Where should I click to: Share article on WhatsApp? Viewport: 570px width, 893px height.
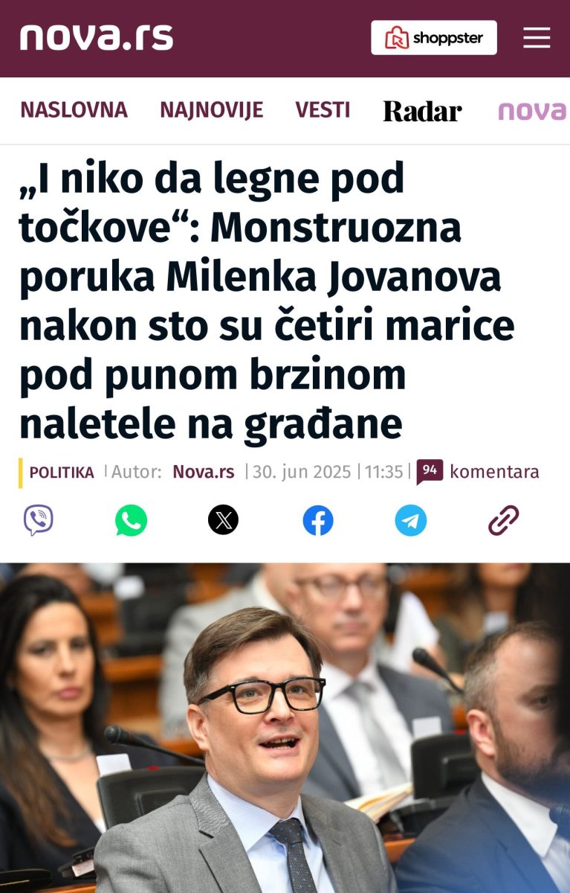[131, 519]
